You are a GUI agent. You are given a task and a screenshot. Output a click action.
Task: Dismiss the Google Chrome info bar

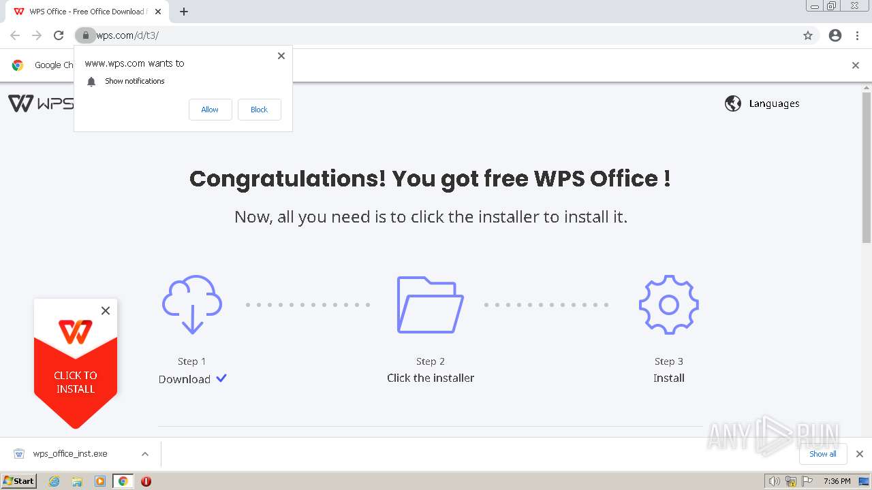coord(856,65)
